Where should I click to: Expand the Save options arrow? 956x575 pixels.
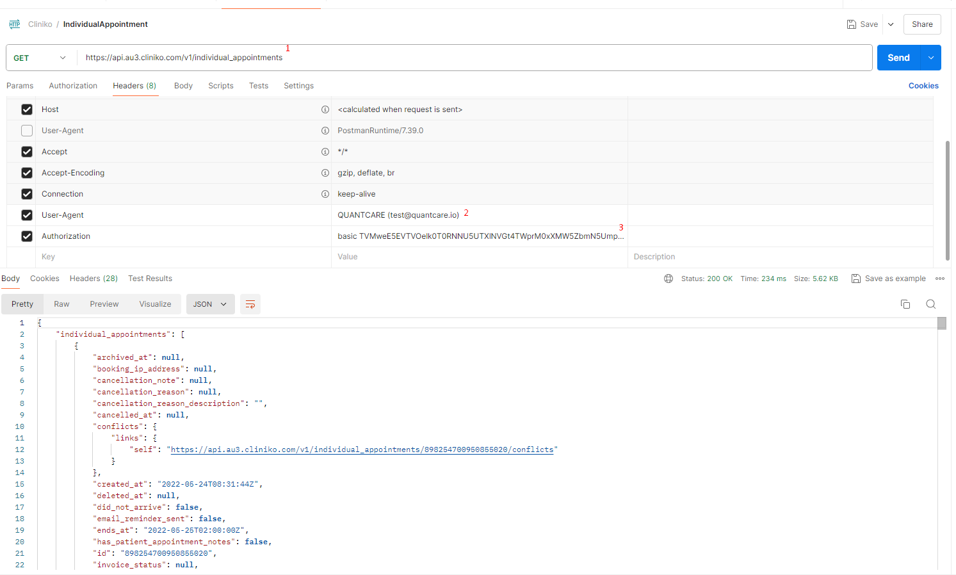[891, 24]
